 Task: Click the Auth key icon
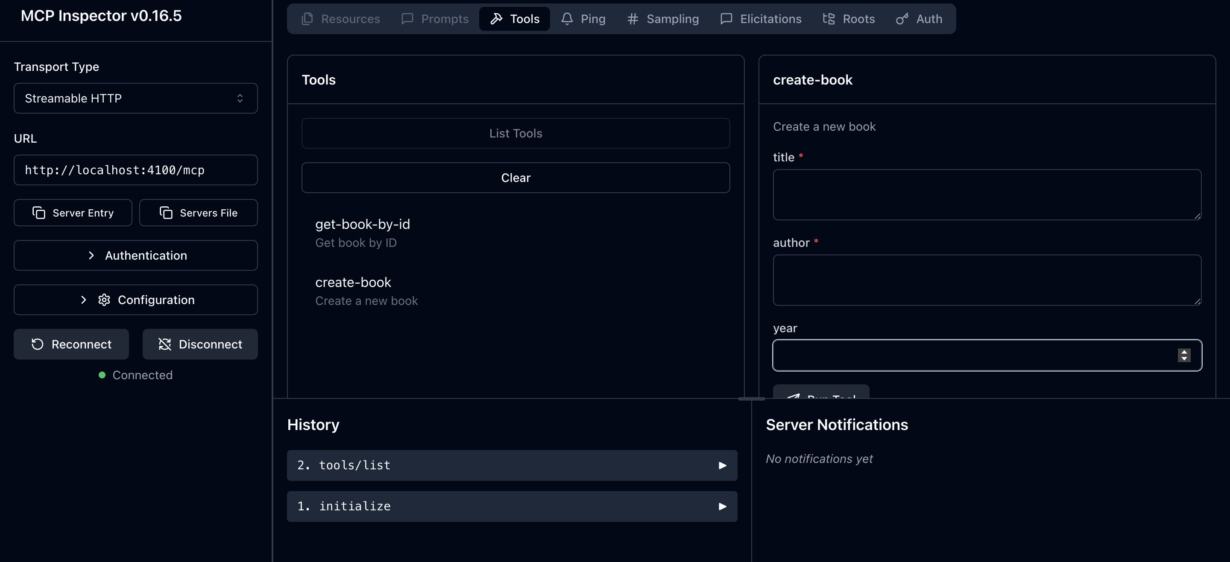click(x=902, y=19)
